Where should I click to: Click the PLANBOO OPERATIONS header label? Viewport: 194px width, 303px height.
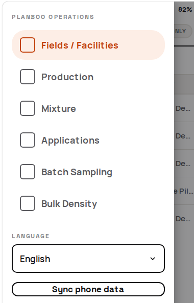53,17
